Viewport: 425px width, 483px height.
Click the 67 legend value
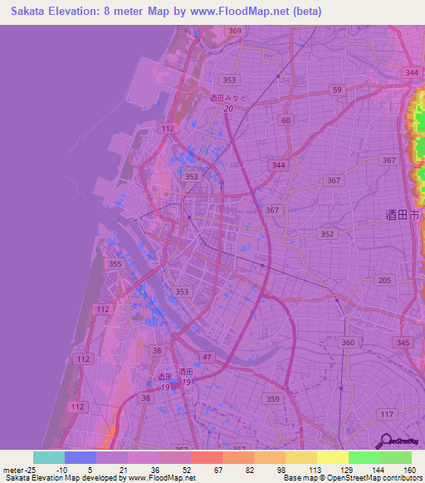pos(218,471)
